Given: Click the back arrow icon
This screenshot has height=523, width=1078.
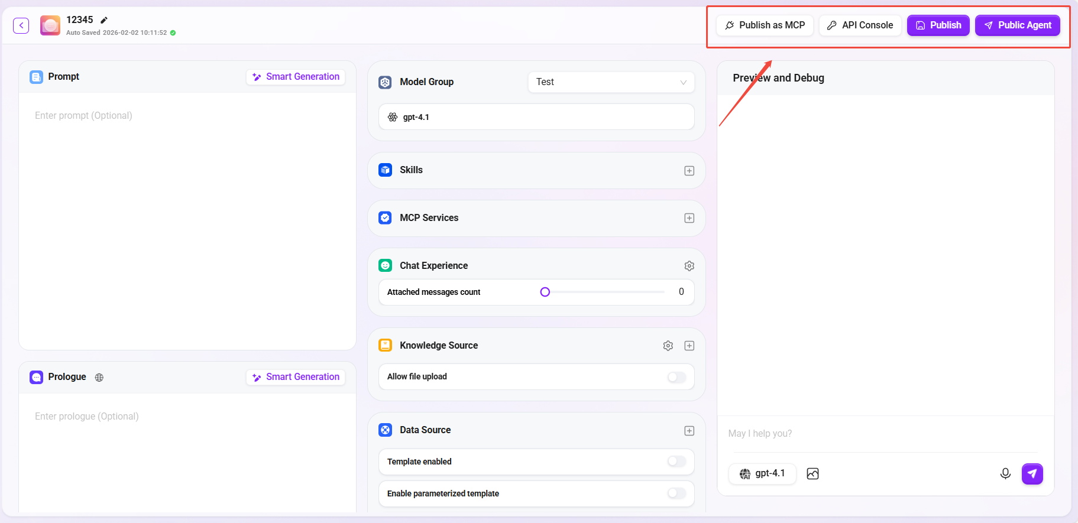Looking at the screenshot, I should (x=21, y=25).
